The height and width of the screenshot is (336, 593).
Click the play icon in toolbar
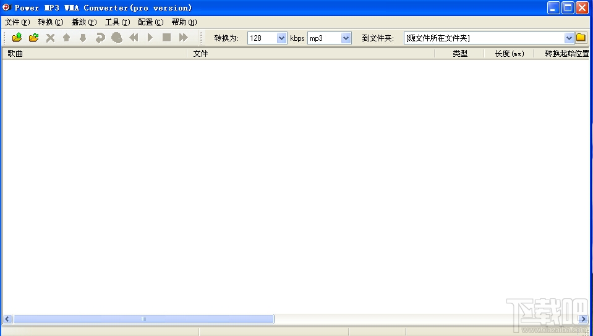150,38
